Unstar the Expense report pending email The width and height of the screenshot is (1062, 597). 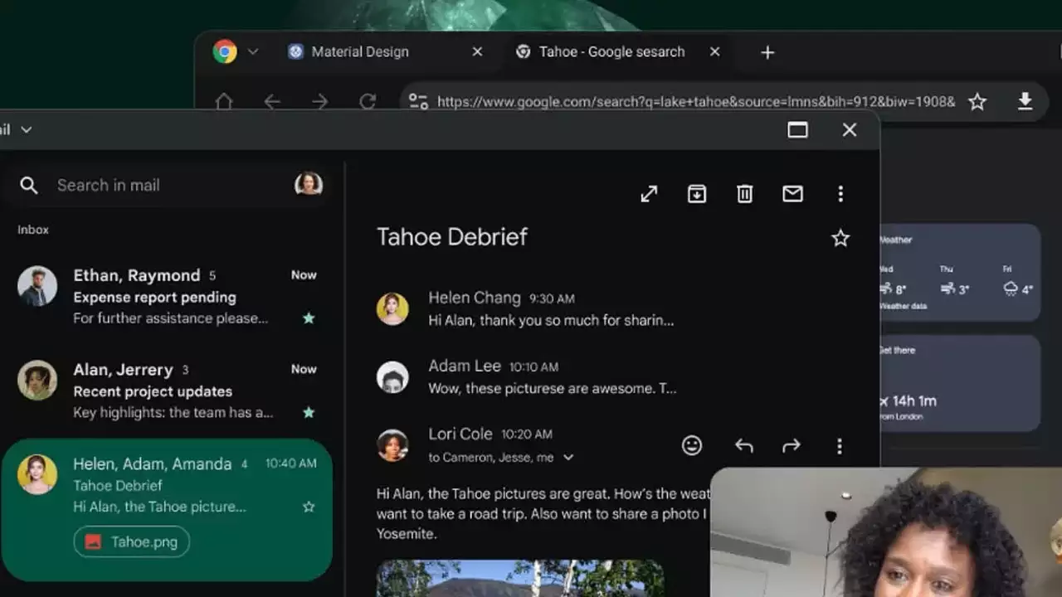(x=309, y=318)
